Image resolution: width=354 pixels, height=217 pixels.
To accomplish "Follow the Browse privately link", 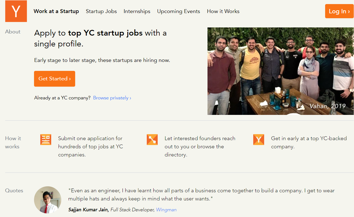I will pyautogui.click(x=112, y=98).
